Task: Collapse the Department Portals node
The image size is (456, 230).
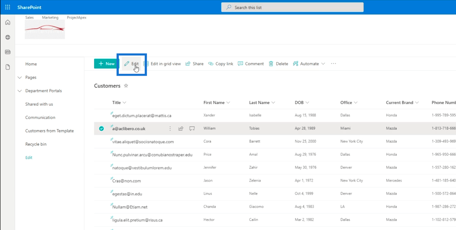Action: pyautogui.click(x=20, y=91)
